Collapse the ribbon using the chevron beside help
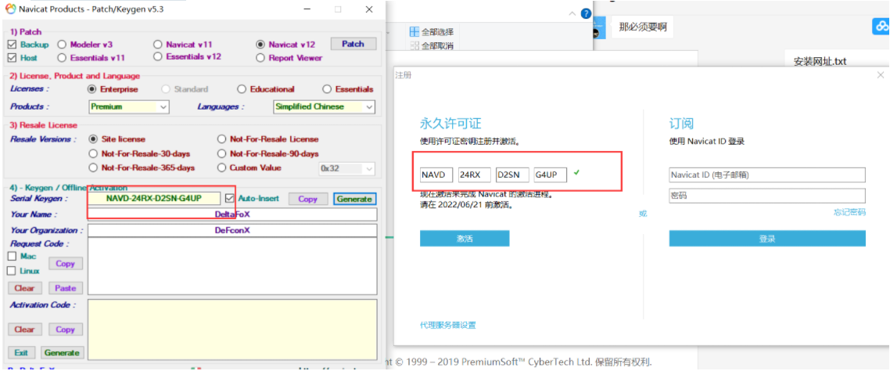 572,14
